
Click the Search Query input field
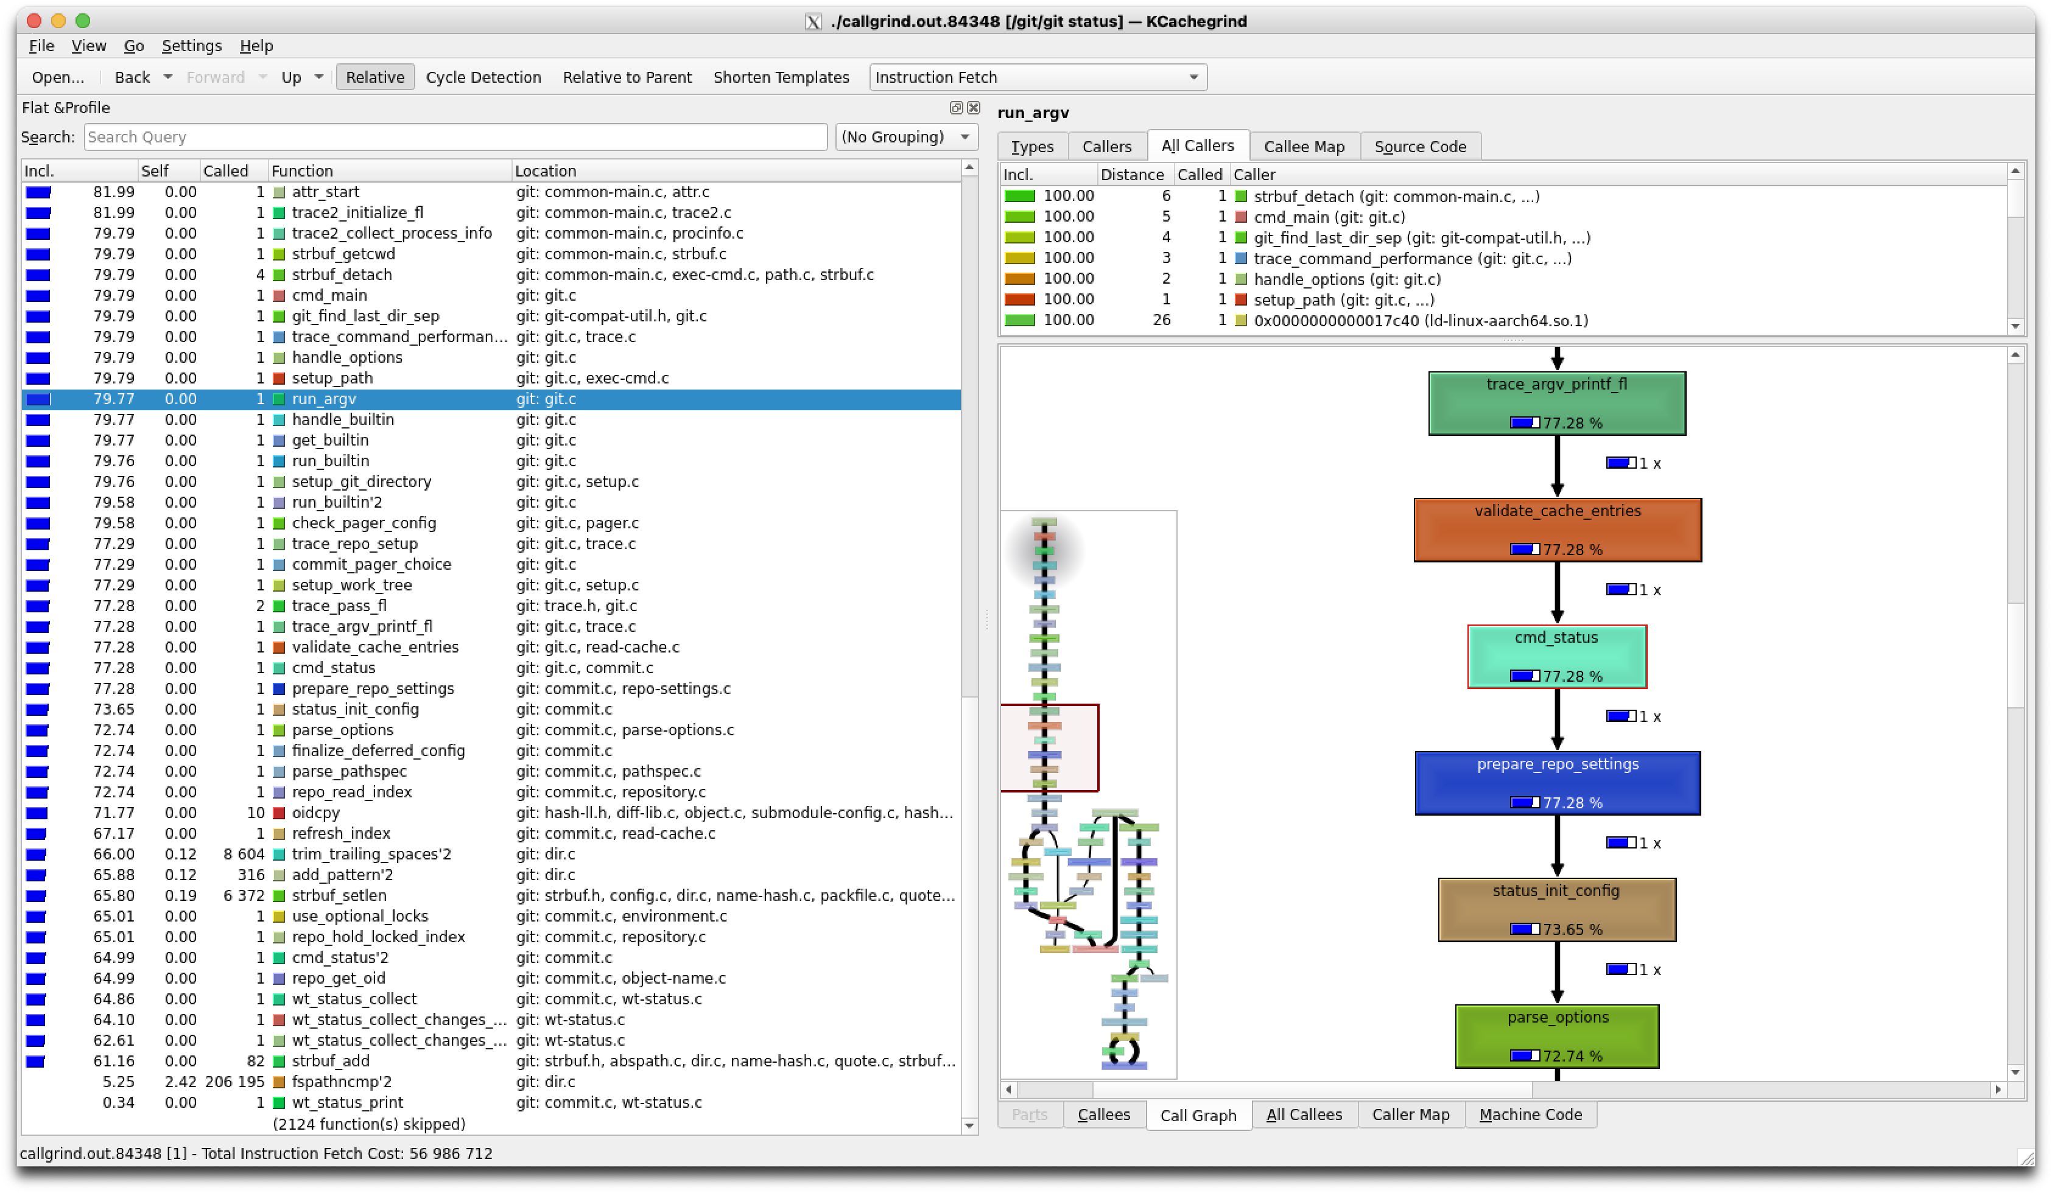pyautogui.click(x=455, y=137)
